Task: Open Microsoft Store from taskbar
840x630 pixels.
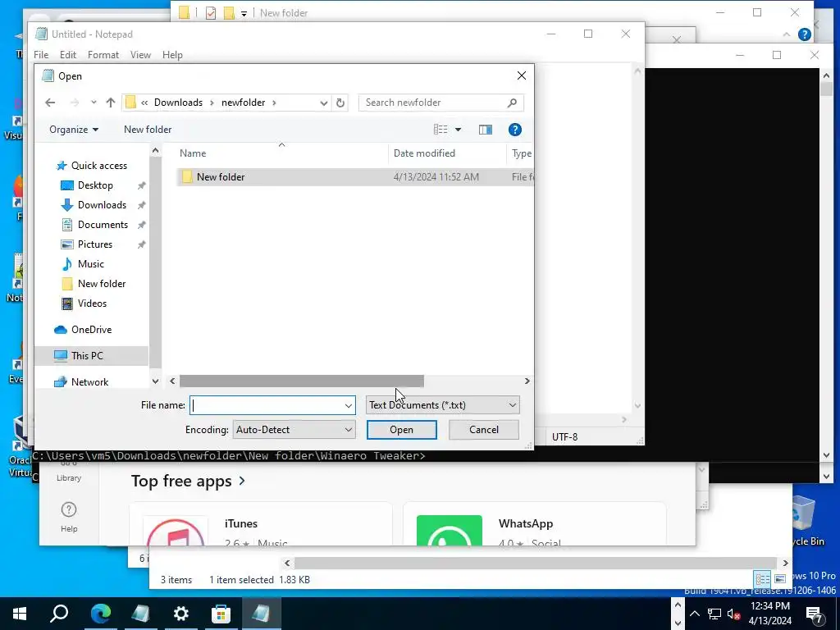Action: [x=221, y=614]
